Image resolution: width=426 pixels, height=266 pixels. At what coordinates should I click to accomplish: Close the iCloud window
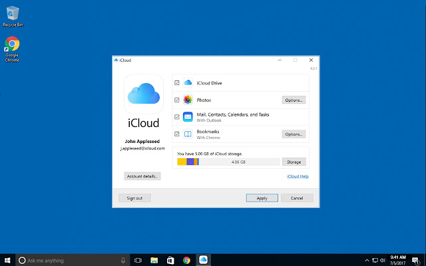(x=311, y=60)
